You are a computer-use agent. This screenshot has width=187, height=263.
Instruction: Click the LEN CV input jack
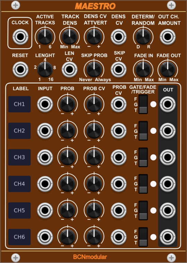pyautogui.click(x=70, y=70)
